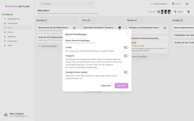
Task: Click agent avatar on Newsletter November card
Action: tap(120, 28)
